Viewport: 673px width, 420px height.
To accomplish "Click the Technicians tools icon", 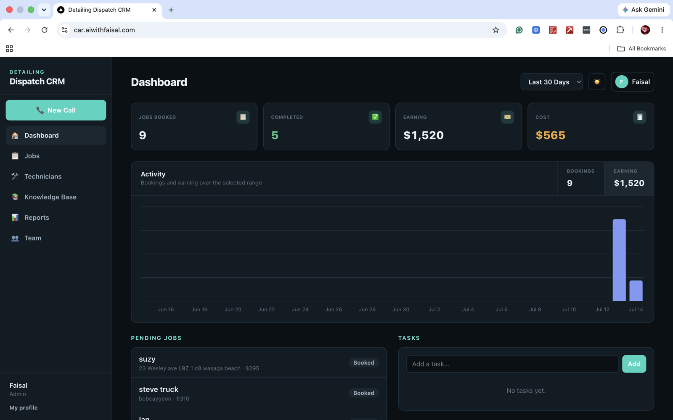I will tap(15, 176).
